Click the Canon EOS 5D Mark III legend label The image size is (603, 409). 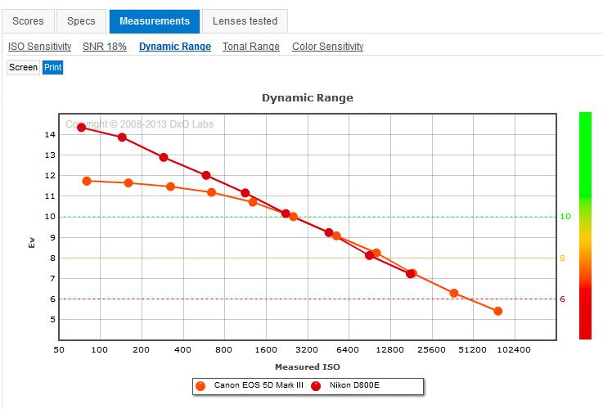pos(259,385)
